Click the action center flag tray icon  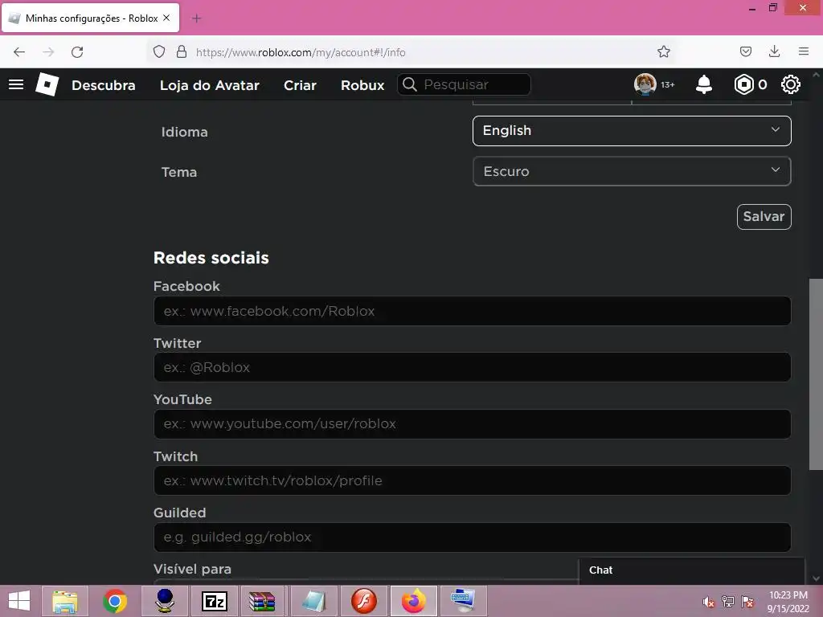(x=747, y=602)
